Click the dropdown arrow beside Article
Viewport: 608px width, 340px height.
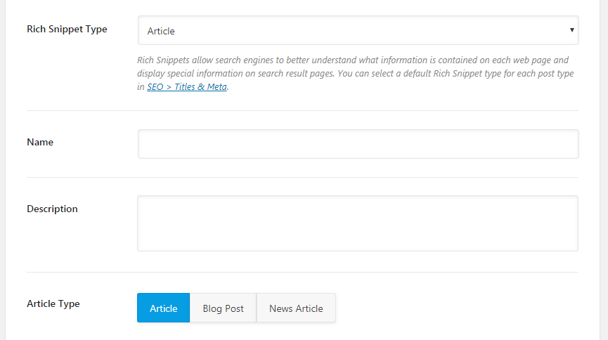pos(571,30)
